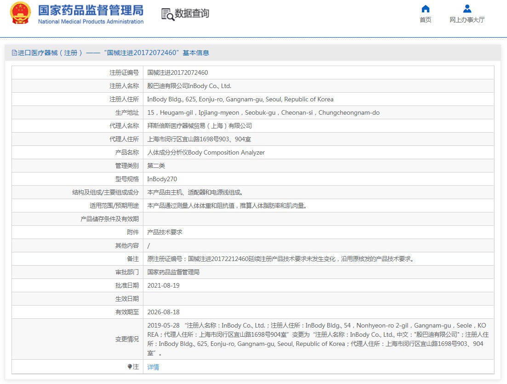Click registration number value 国械注进20172072460 in table

177,72
